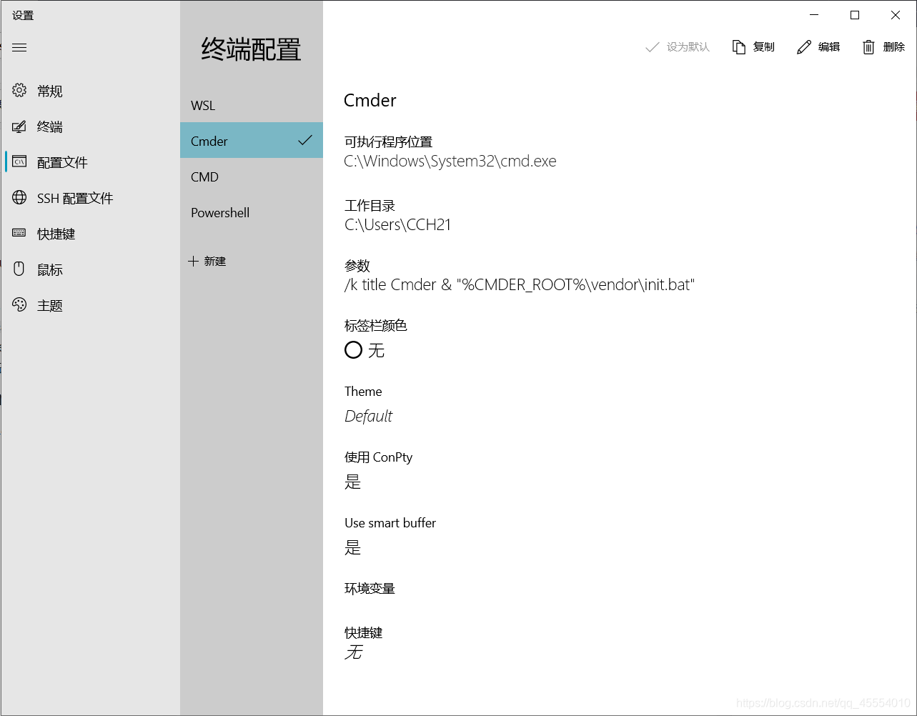Open the 主题 (Theme) settings section

point(48,304)
